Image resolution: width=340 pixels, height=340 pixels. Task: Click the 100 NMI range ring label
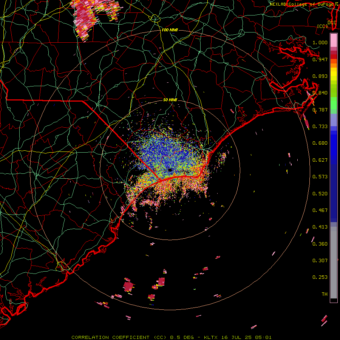click(x=170, y=30)
